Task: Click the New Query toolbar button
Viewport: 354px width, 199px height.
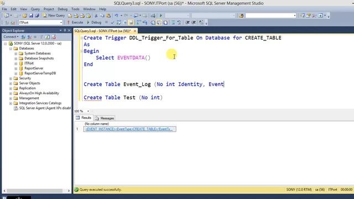Action: (54, 15)
